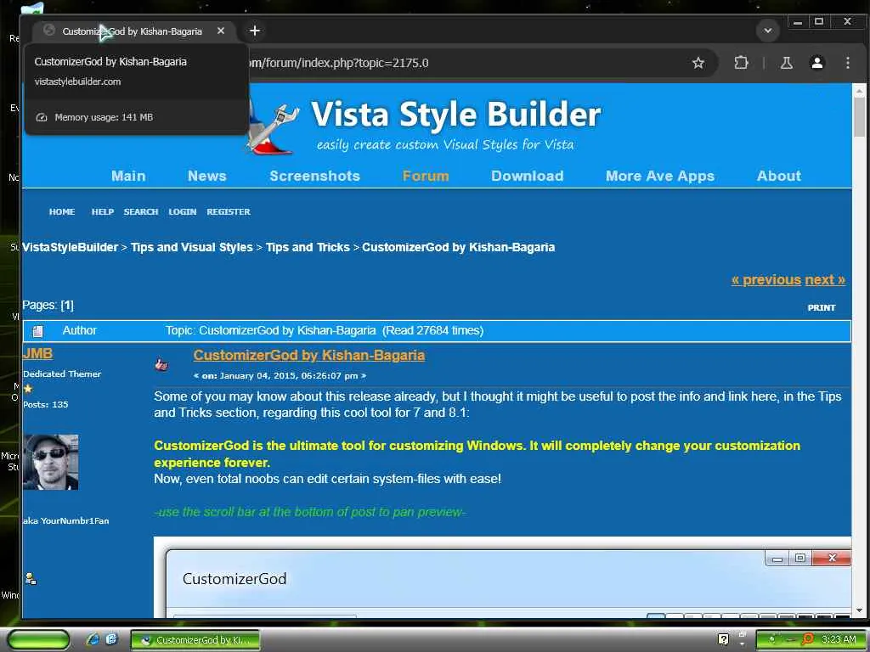Open the Download navigation item
This screenshot has width=870, height=652.
[527, 176]
